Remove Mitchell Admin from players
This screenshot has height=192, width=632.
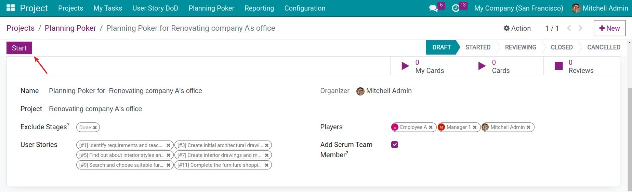pyautogui.click(x=528, y=127)
